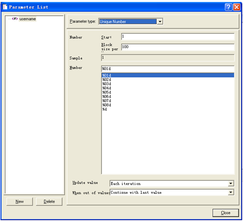Click the username parameter icon in tree
243x221 pixels.
15,19
